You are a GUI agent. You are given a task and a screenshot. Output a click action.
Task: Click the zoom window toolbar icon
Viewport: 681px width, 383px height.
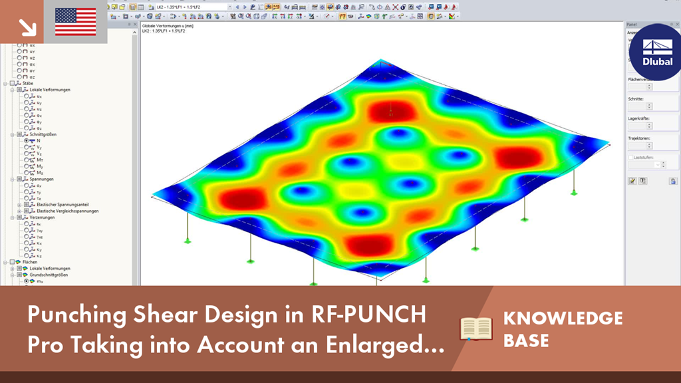[241, 17]
